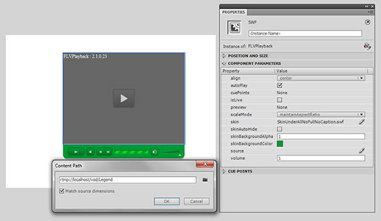Viewport: 381px width, 221px height.
Task: Click the content path rtmp URL field
Action: tap(128, 179)
